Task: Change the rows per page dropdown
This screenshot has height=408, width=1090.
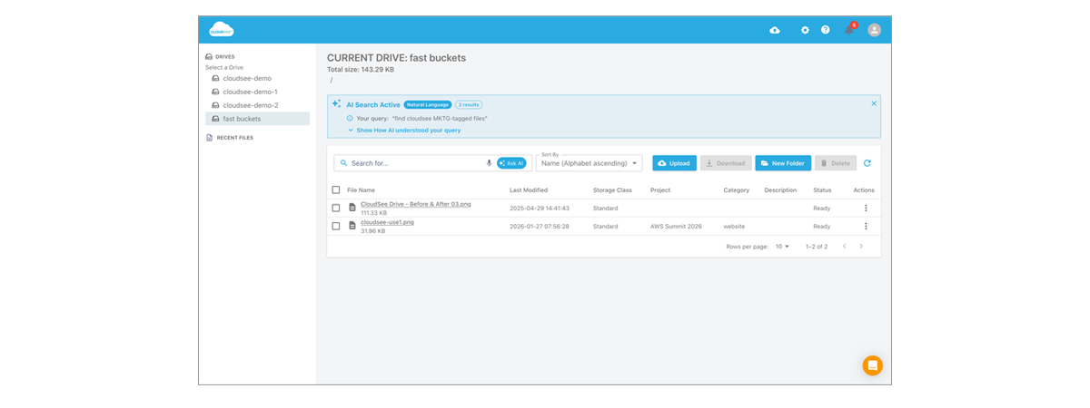Action: click(782, 247)
